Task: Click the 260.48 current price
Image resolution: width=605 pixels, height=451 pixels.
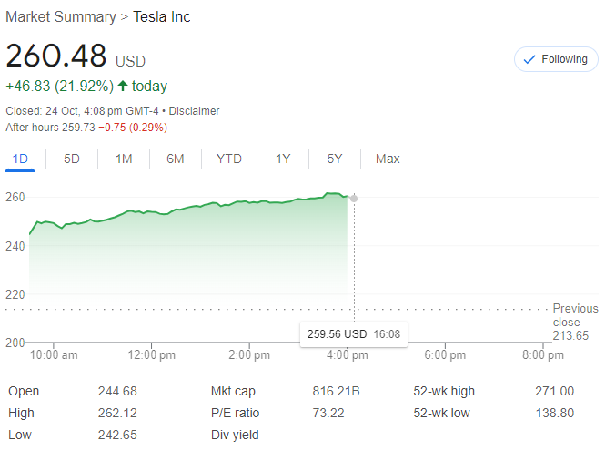Action: click(x=56, y=56)
